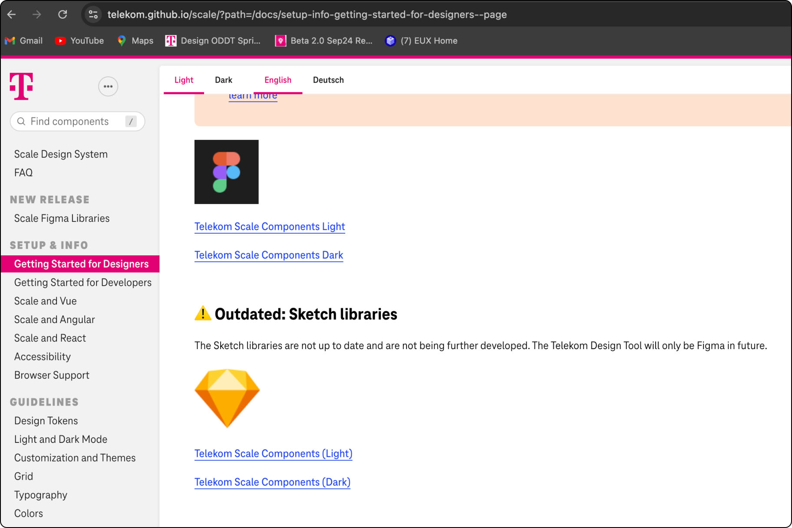The image size is (792, 528).
Task: Open Light and Dark Mode page
Action: (61, 439)
